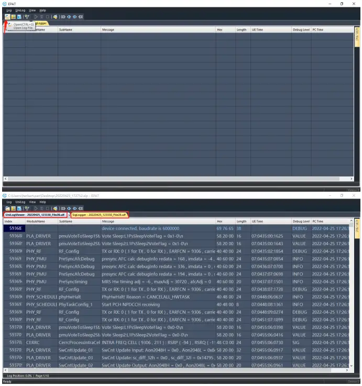The height and width of the screenshot is (386, 362).
Task: Open the Help menu in bottom EPAT window
Action: click(x=42, y=202)
